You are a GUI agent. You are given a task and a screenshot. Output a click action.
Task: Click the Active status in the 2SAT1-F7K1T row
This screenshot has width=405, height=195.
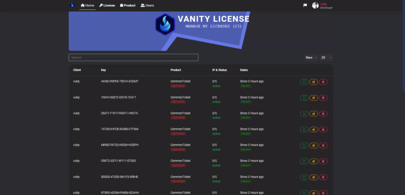216,118
